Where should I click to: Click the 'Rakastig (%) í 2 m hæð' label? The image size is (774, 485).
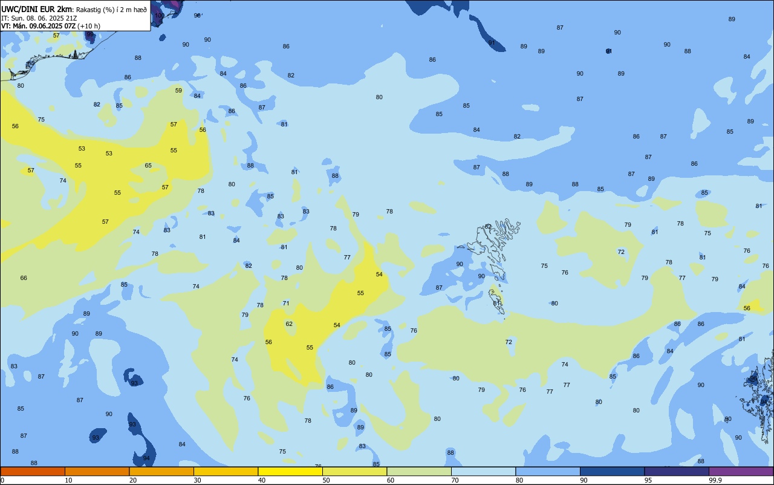tap(112, 9)
